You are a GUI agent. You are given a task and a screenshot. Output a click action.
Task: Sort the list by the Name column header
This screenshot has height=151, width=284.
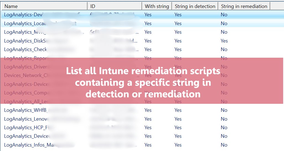pos(45,6)
